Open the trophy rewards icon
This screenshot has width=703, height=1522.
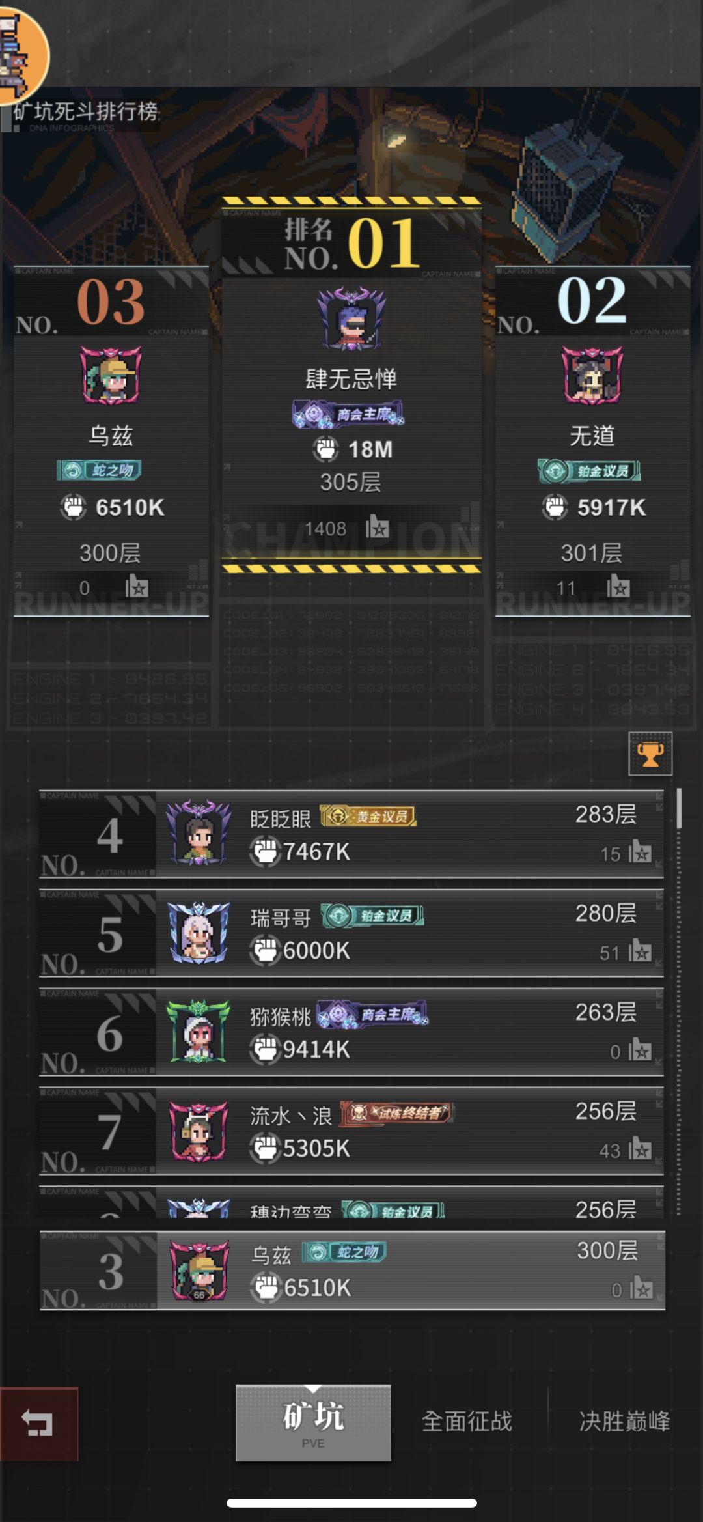(650, 754)
